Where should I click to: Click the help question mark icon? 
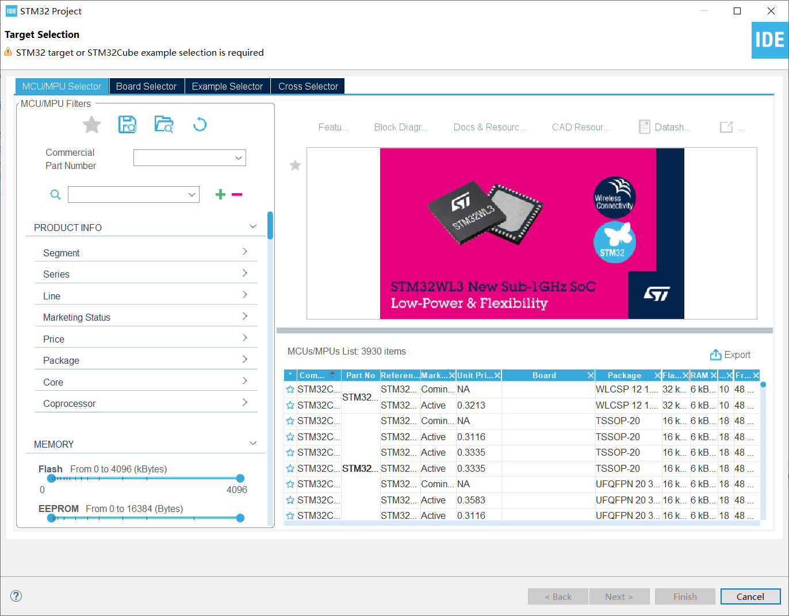coord(16,596)
